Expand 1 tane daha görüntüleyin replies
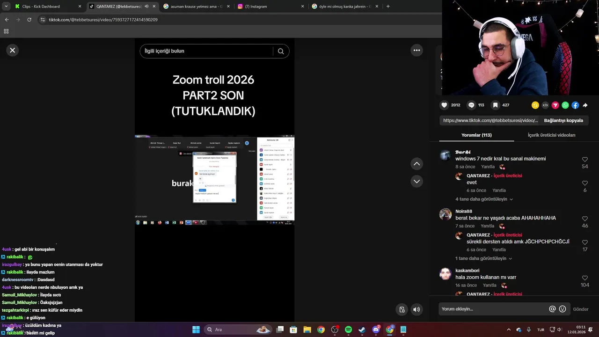 484,258
